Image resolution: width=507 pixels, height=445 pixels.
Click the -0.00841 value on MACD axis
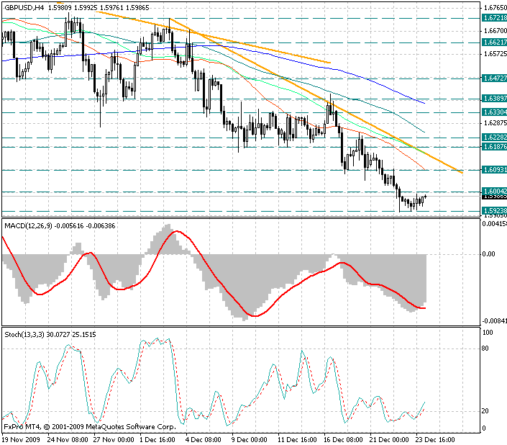pyautogui.click(x=494, y=321)
